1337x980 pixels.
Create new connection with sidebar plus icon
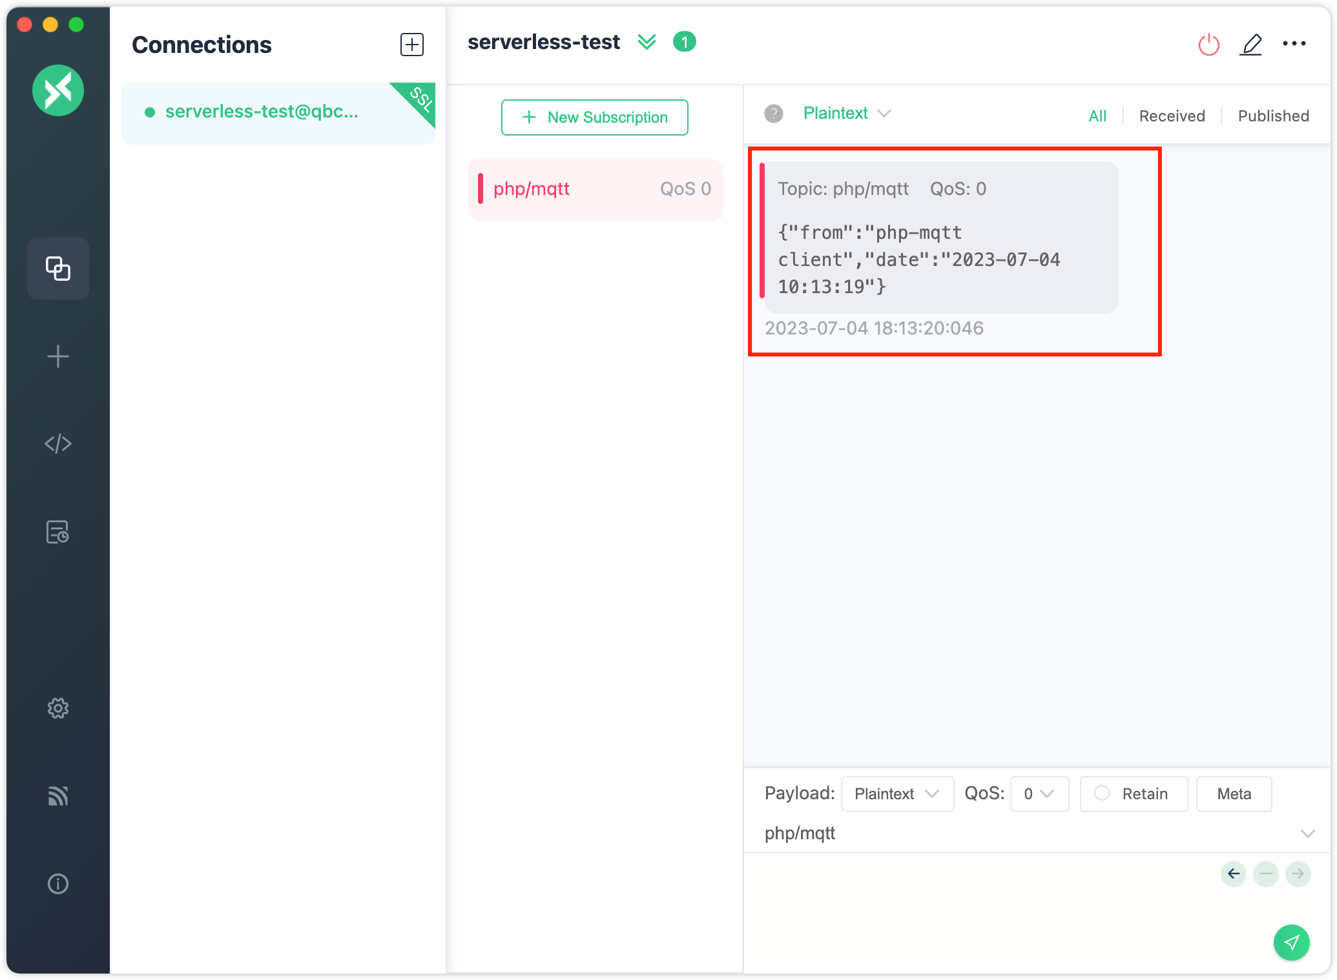pyautogui.click(x=58, y=356)
